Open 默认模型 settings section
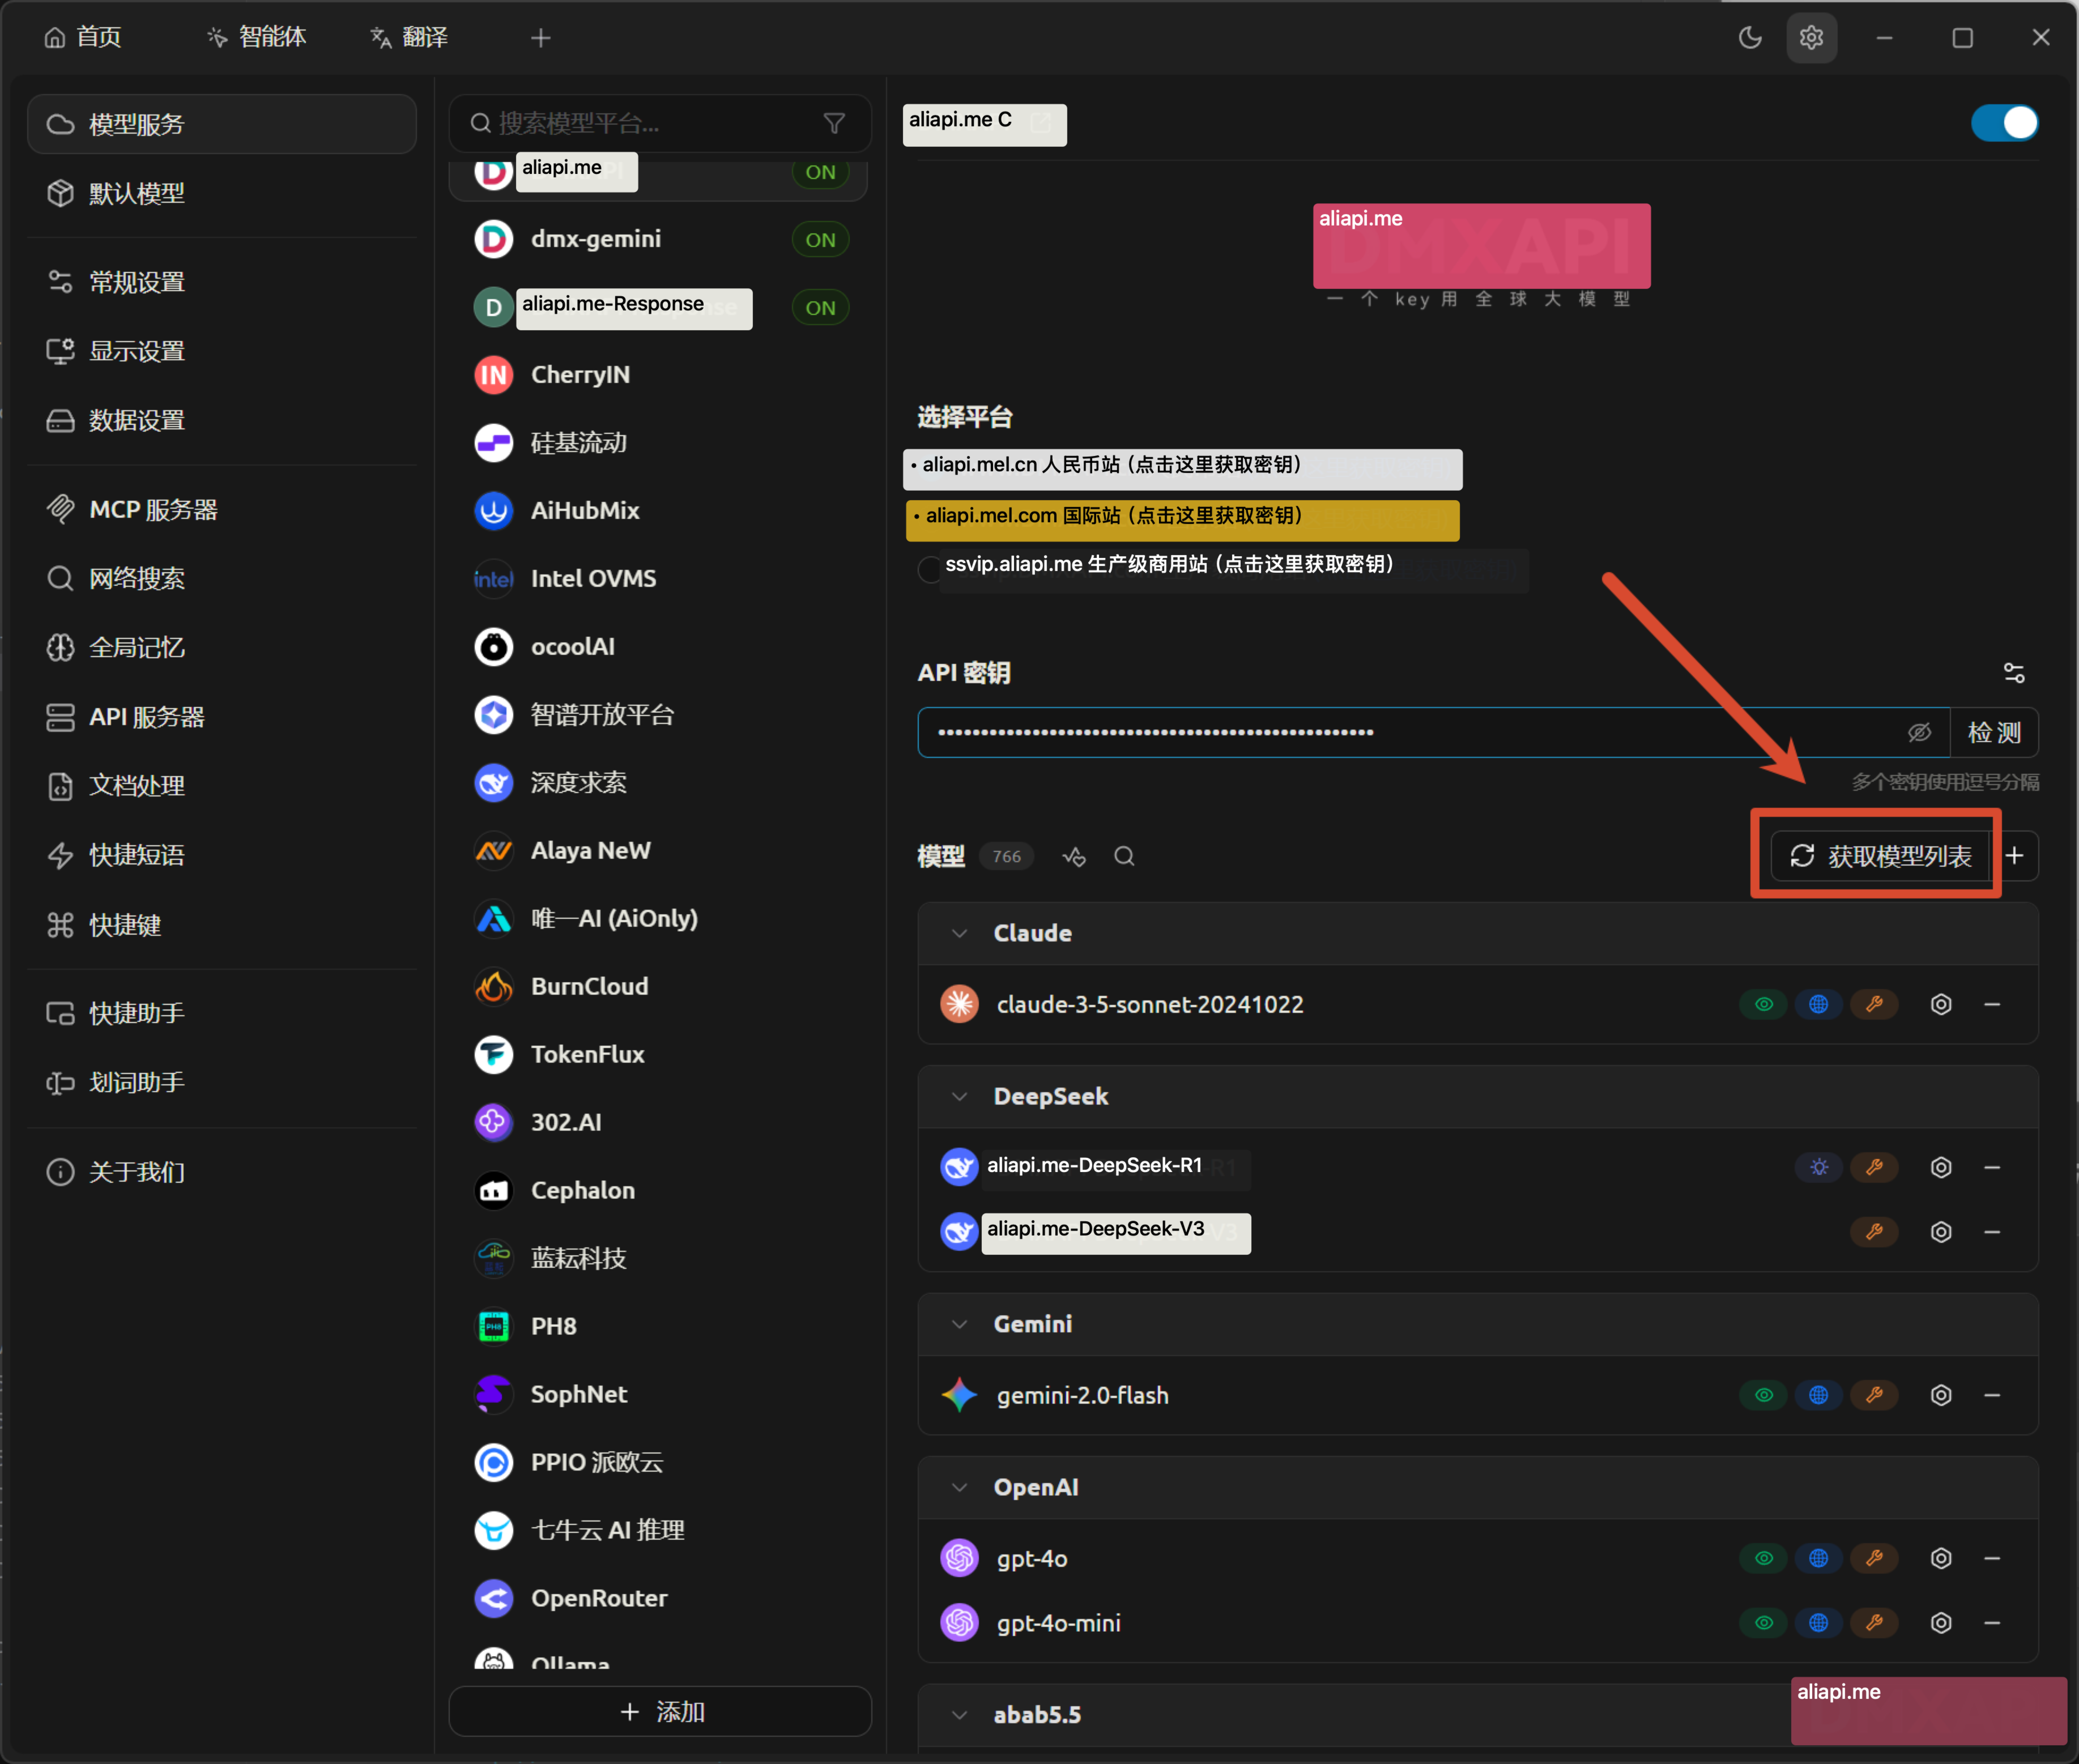 click(222, 193)
